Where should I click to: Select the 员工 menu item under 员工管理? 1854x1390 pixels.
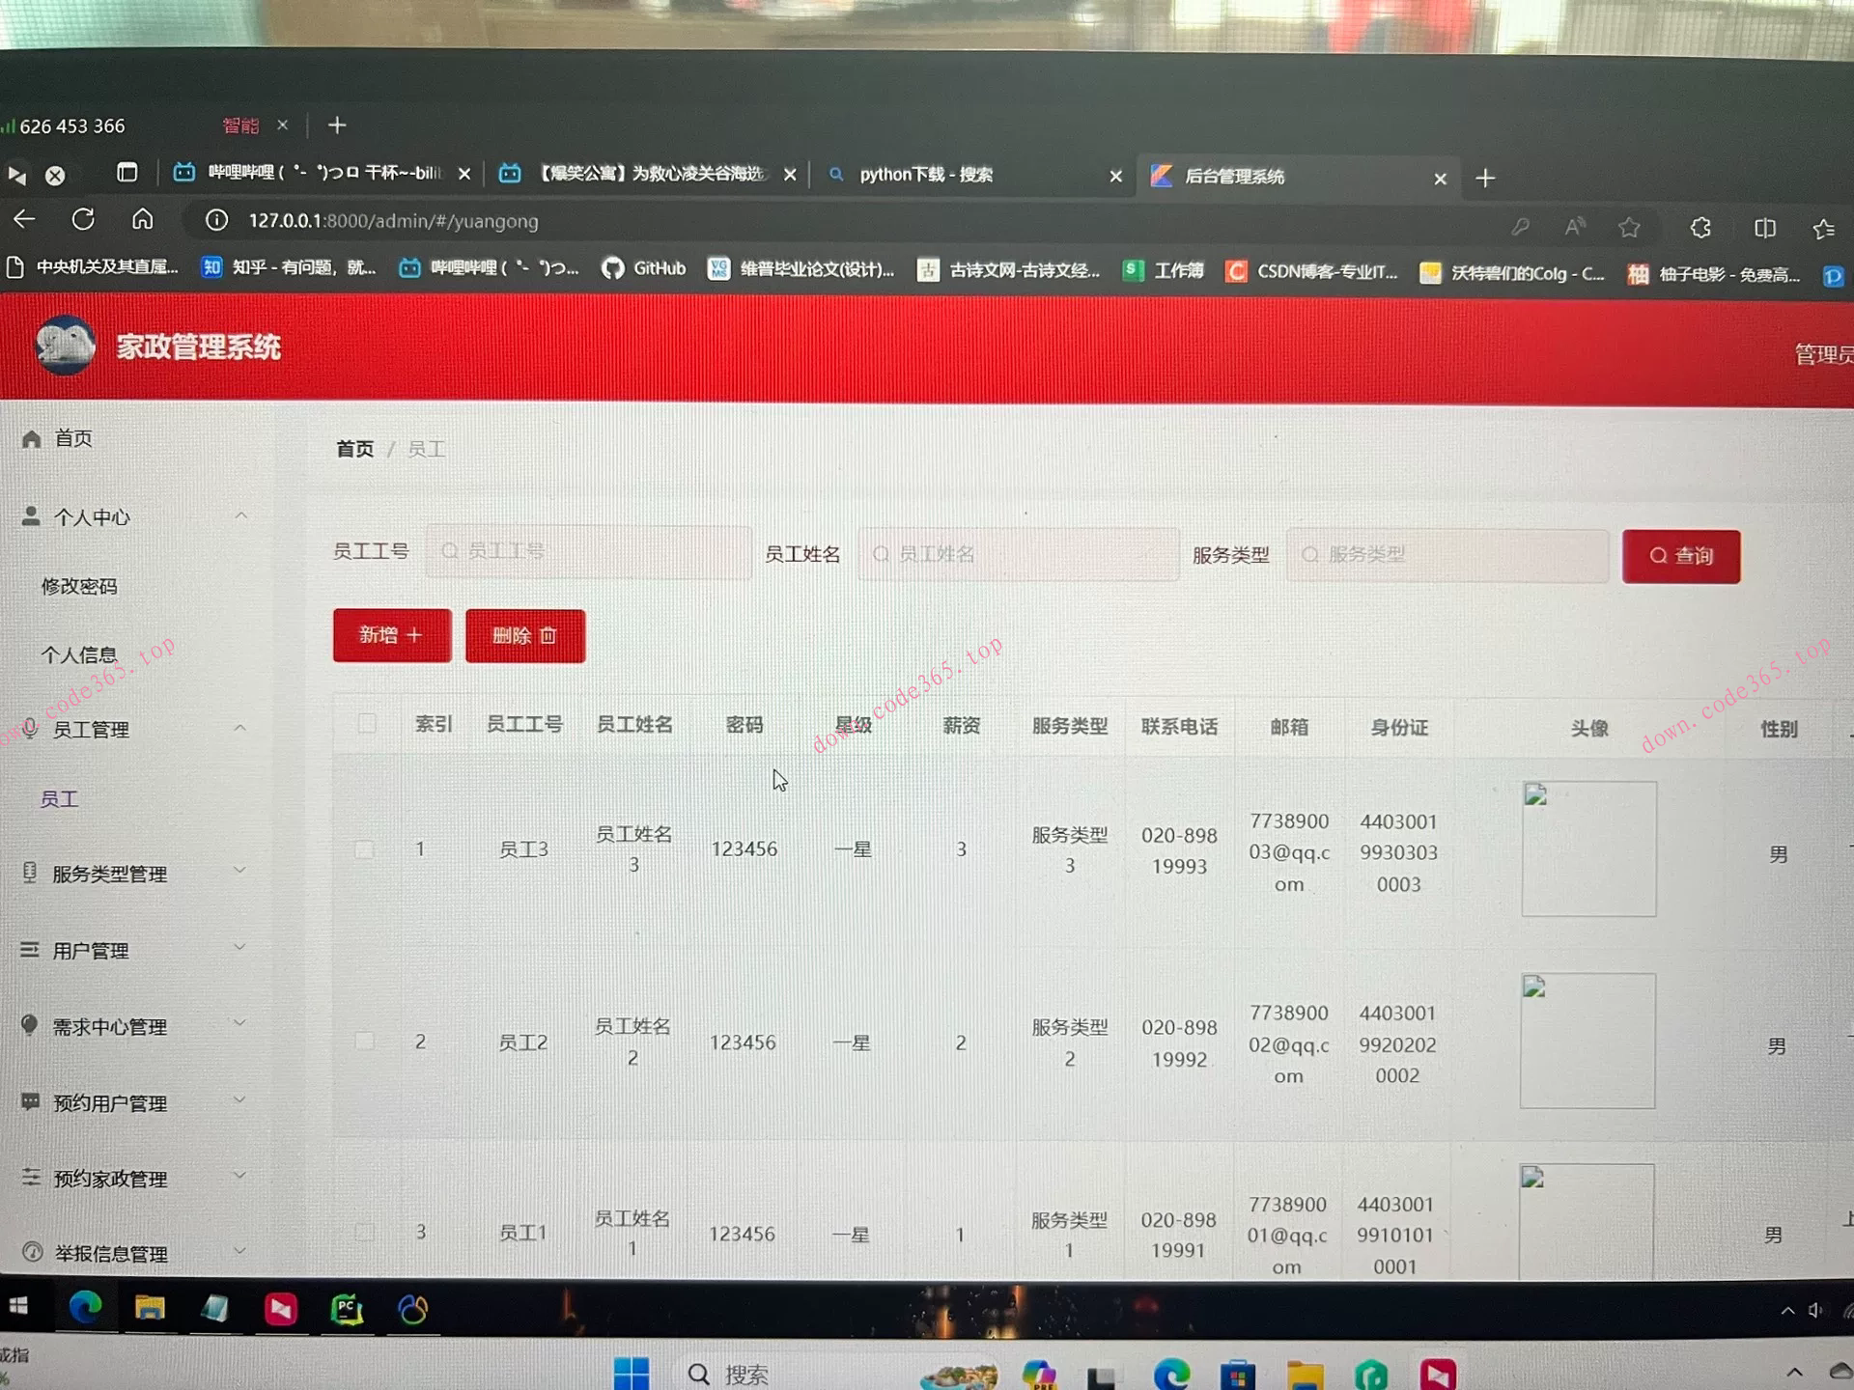(60, 798)
